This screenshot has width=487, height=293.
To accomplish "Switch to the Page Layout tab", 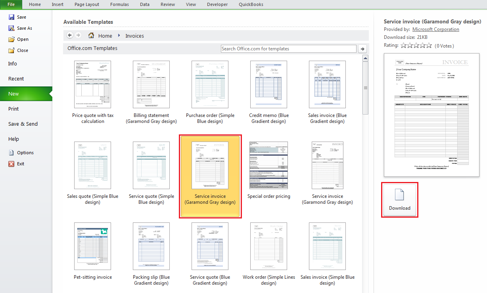I will (x=87, y=4).
